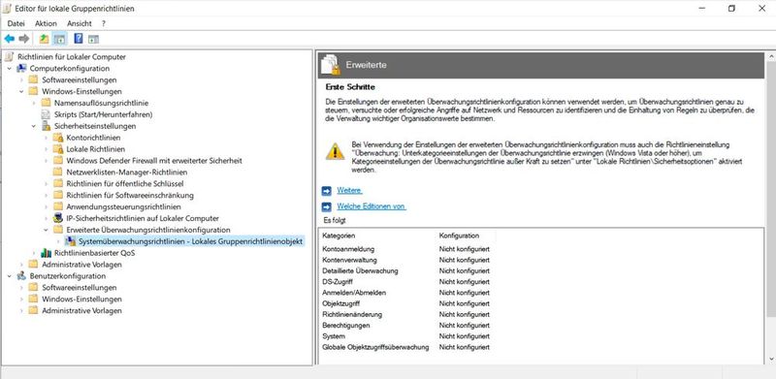Viewport: 776px width, 379px height.
Task: Click the Sicherheitseinstellungen shield icon
Action: 46,126
